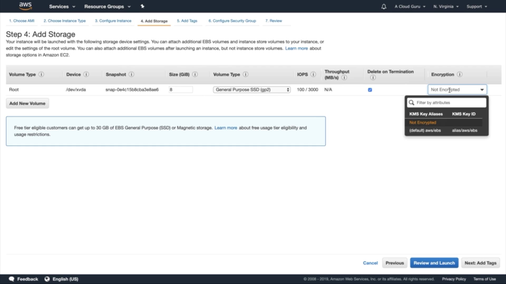The height and width of the screenshot is (284, 506).
Task: Switch to 6. Configure Security Group tab
Action: 232,21
